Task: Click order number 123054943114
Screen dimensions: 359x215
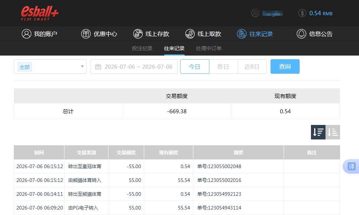Action: [x=219, y=208]
